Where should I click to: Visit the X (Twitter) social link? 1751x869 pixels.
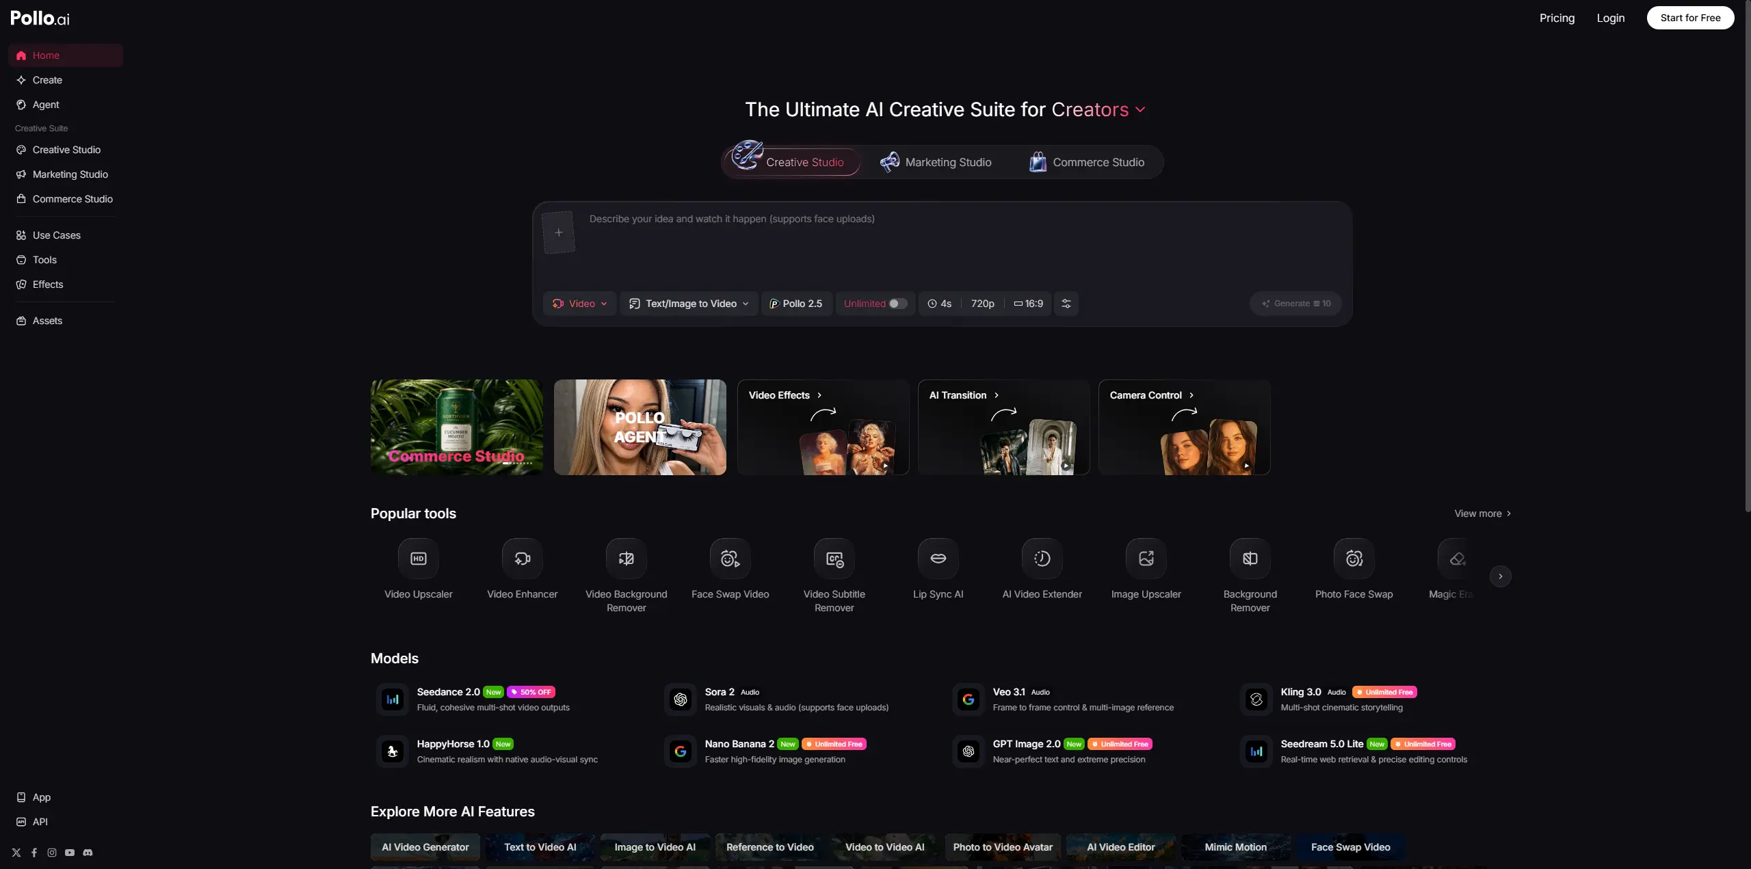point(16,853)
